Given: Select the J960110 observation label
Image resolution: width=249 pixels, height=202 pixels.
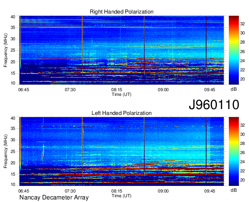Looking at the screenshot, I should 214,104.
